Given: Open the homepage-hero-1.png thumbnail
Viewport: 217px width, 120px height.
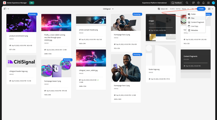Looking at the screenshot, I should [126, 68].
